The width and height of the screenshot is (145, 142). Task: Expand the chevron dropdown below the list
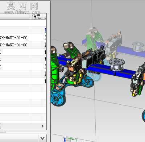coord(42,138)
